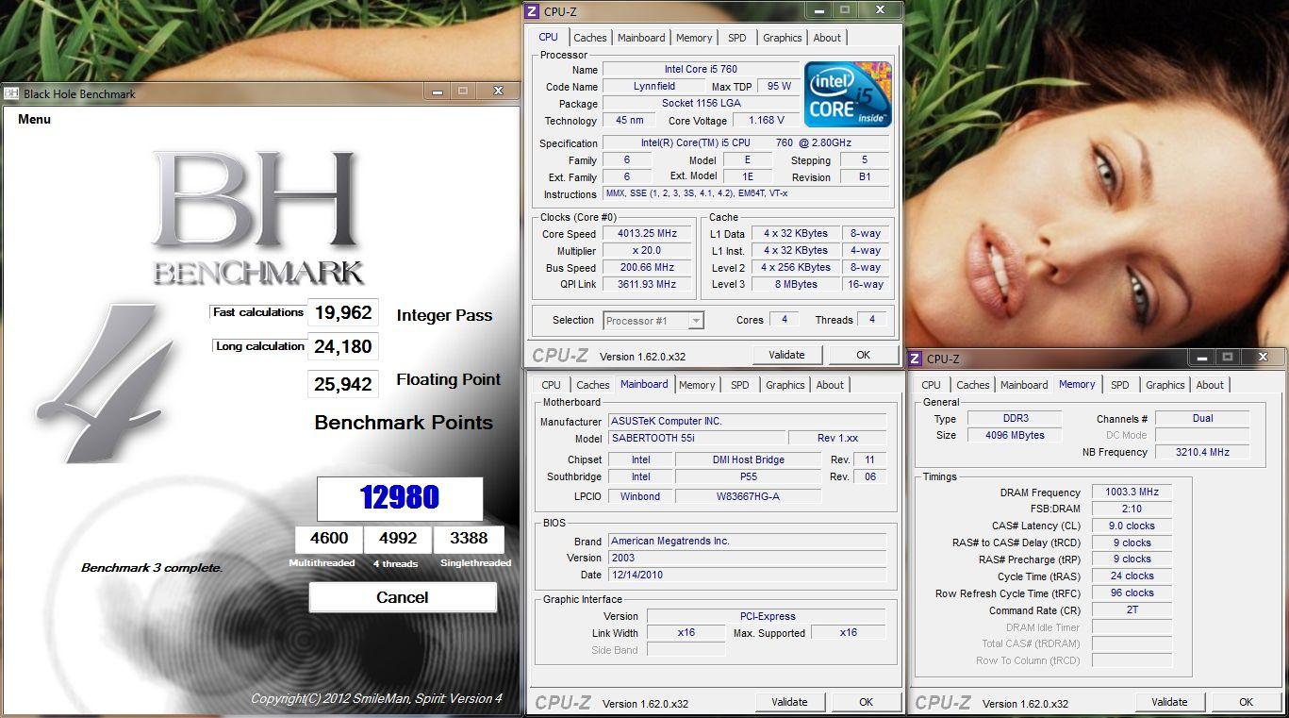This screenshot has width=1289, height=718.
Task: Click the Floating Point value 25,942
Action: tap(343, 384)
